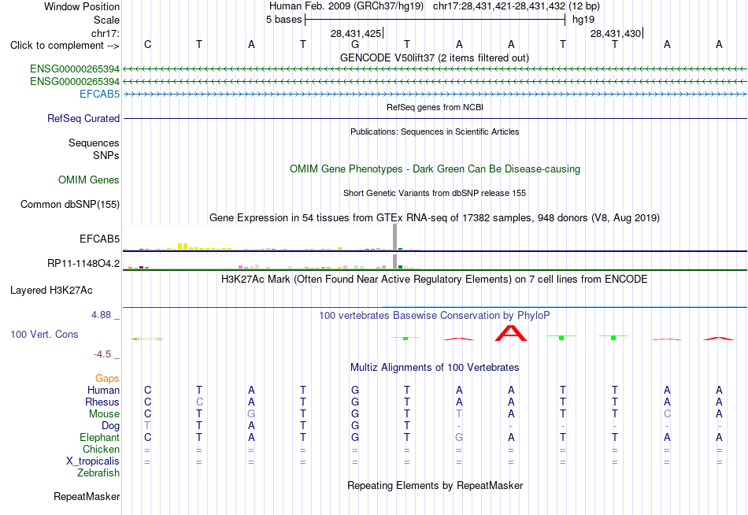The height and width of the screenshot is (515, 748).
Task: Open the Layered H3K27Ac track label
Action: pos(51,291)
